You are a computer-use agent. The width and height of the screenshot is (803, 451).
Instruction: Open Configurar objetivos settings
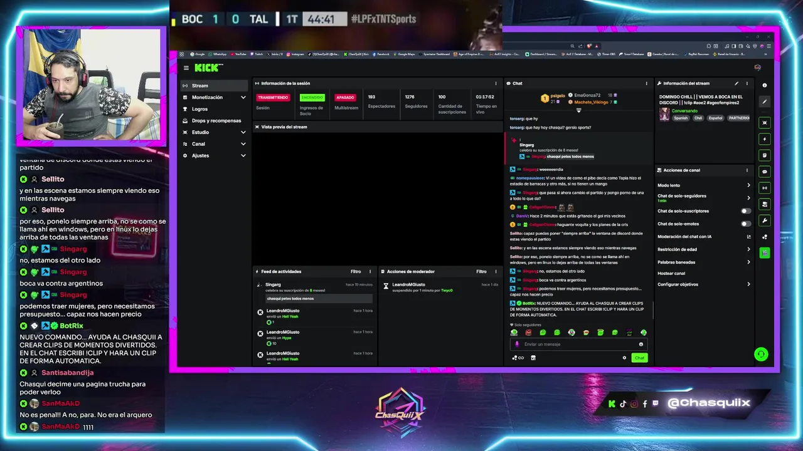coord(703,284)
